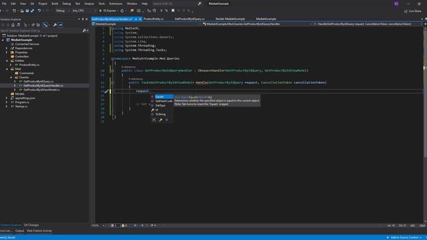
Task: Toggle Solution Explorer auto-hide pin
Action: (83, 19)
